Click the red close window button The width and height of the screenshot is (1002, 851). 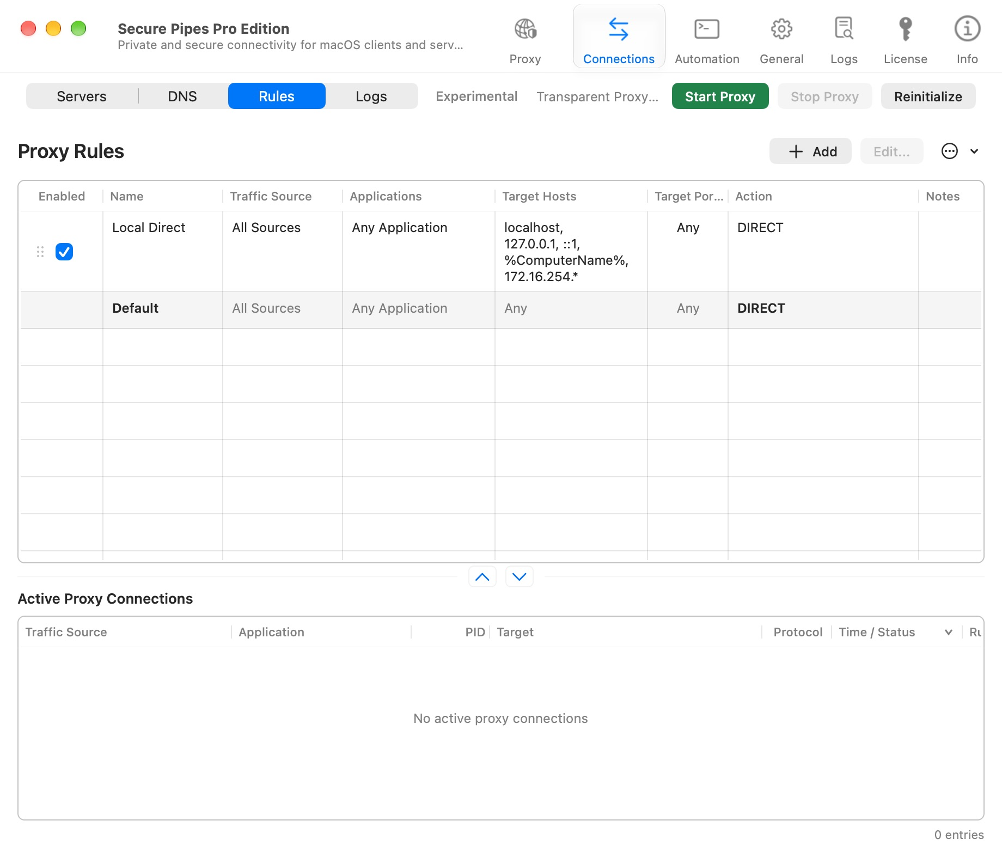28,28
